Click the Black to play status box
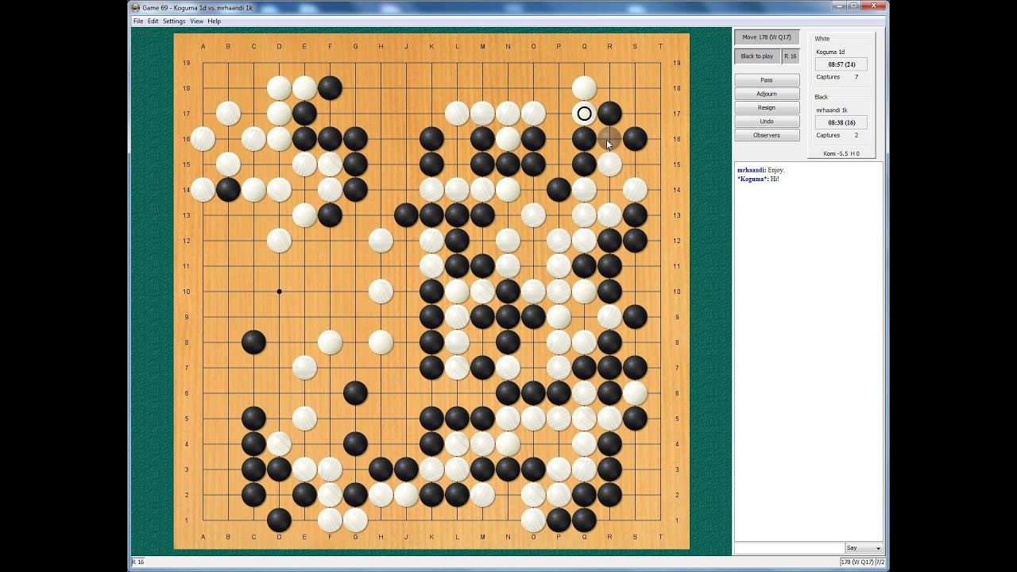The image size is (1017, 572). [x=757, y=56]
